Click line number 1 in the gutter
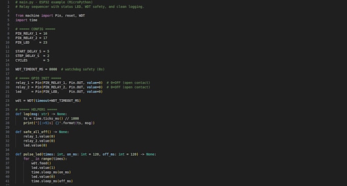Screen dimensions: 347x186 click(x=8, y=2)
